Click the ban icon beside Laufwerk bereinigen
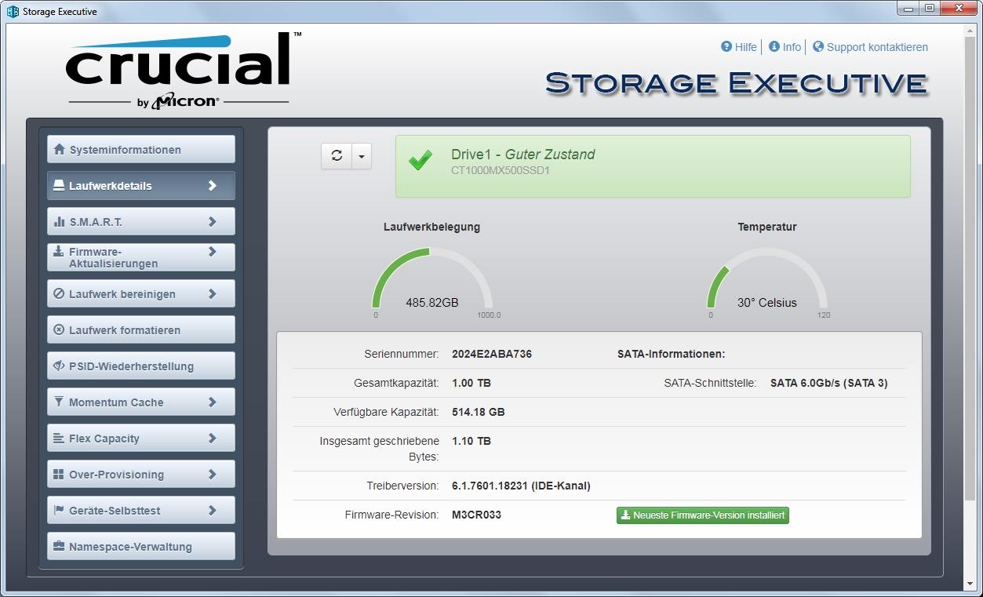 point(59,294)
